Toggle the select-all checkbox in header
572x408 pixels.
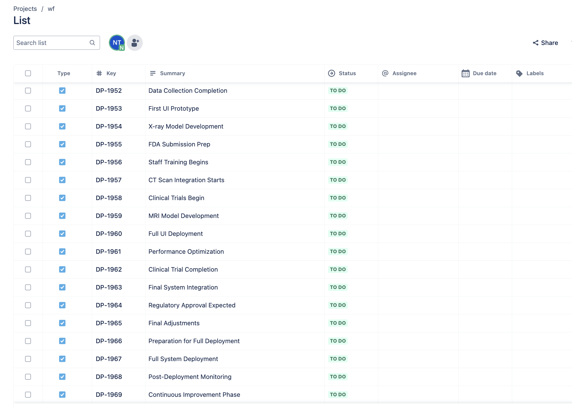coord(28,73)
